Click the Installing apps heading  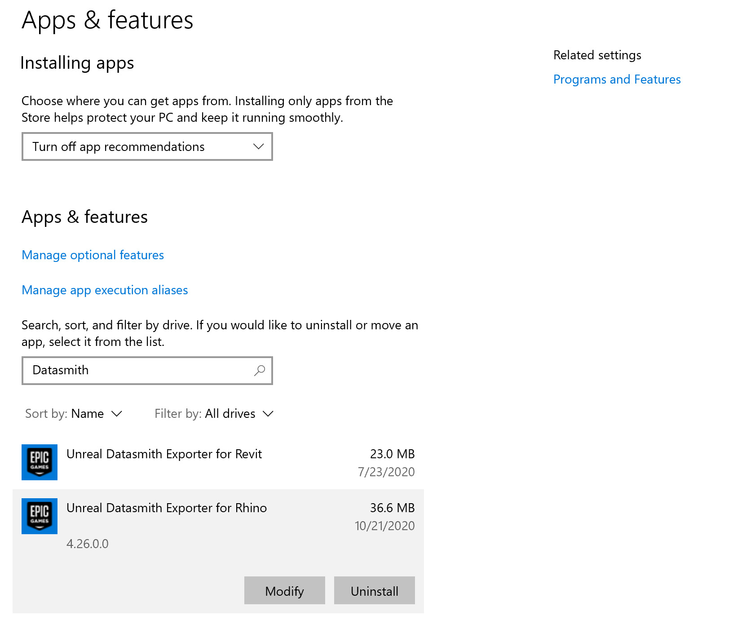(77, 63)
